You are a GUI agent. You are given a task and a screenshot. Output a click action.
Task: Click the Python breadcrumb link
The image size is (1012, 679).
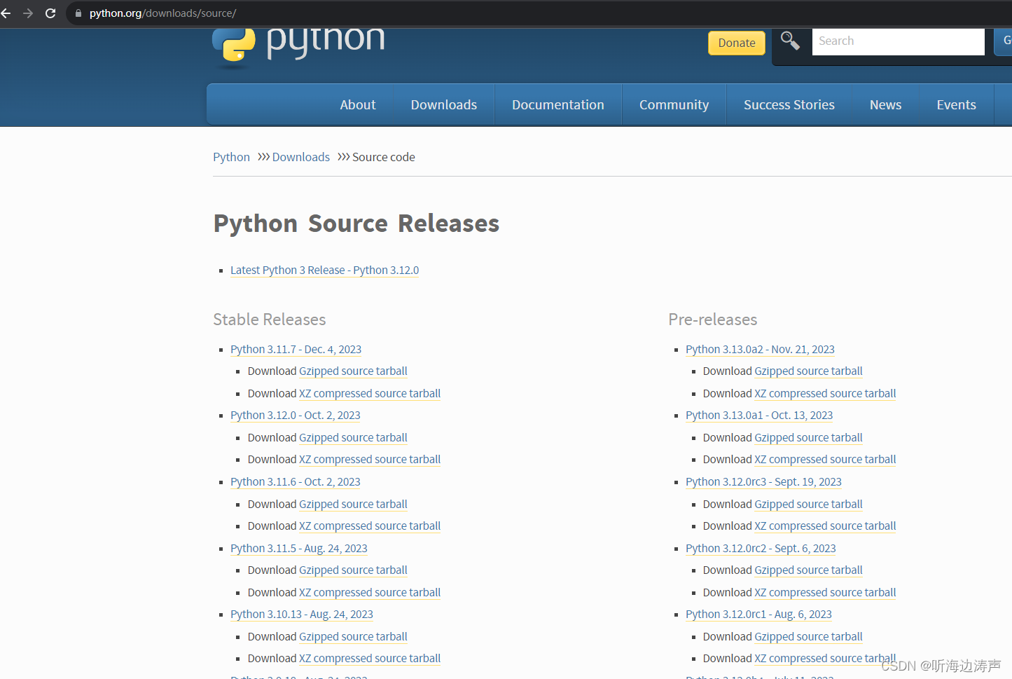click(231, 157)
